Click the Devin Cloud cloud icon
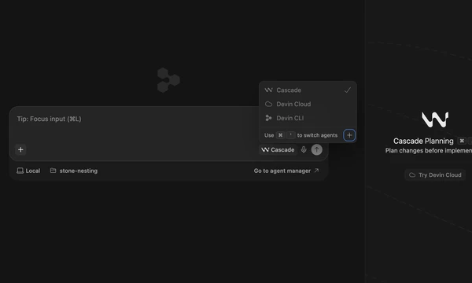This screenshot has height=283, width=472. coord(268,104)
